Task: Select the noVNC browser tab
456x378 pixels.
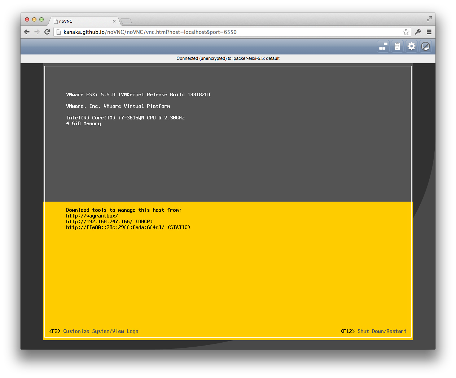Action: [x=84, y=21]
